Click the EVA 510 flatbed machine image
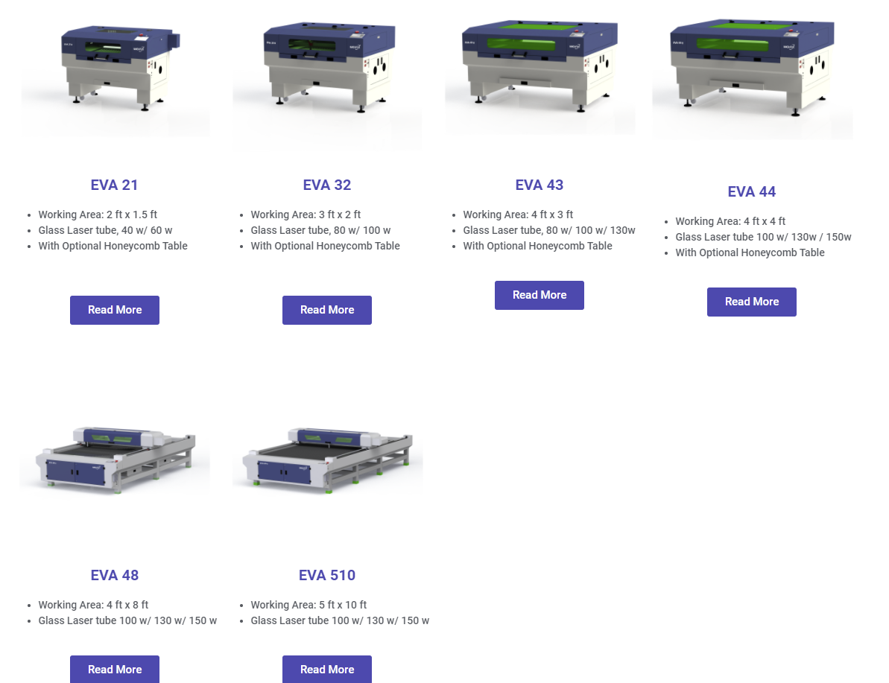 327,460
